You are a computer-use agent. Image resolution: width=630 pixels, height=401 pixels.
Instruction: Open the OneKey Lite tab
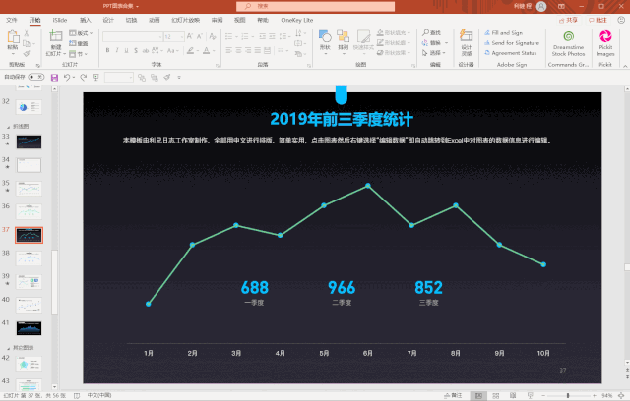coord(297,20)
